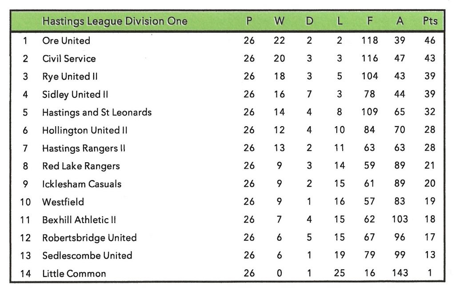Viewport: 455px width, 292px height.
Task: Select the Westfield team name
Action: pos(63,202)
